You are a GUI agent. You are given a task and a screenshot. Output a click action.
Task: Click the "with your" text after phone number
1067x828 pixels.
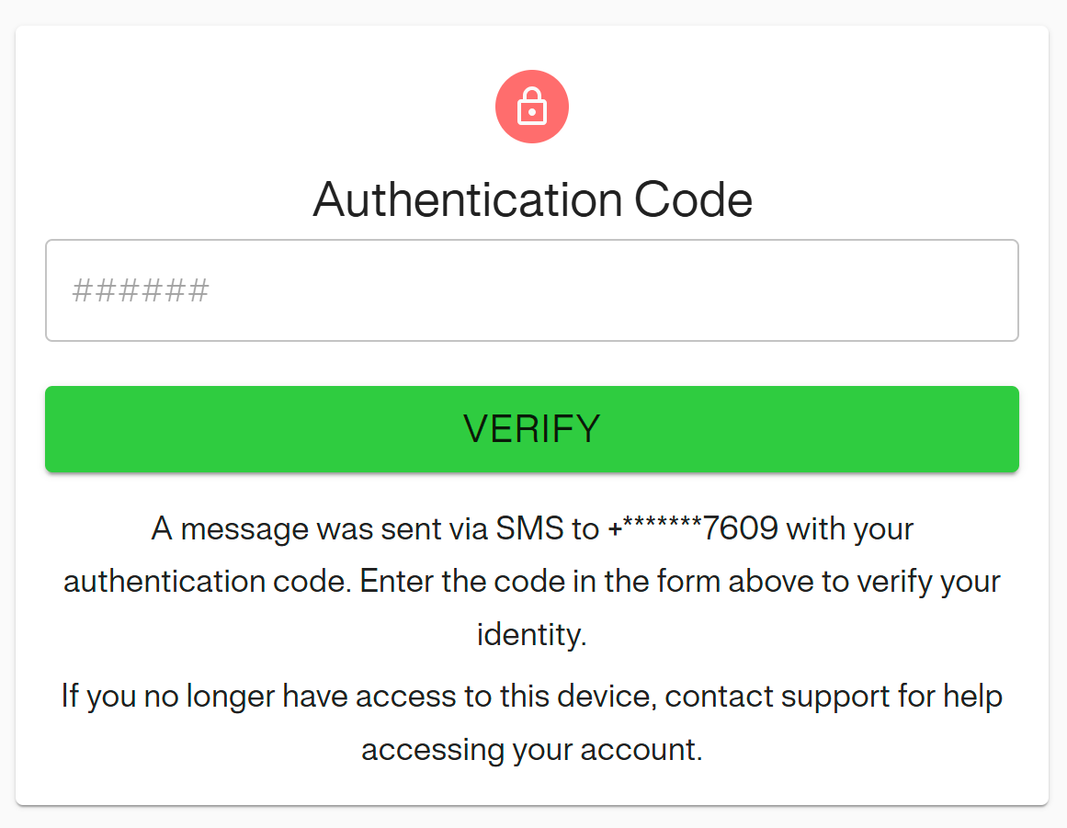[x=850, y=529]
